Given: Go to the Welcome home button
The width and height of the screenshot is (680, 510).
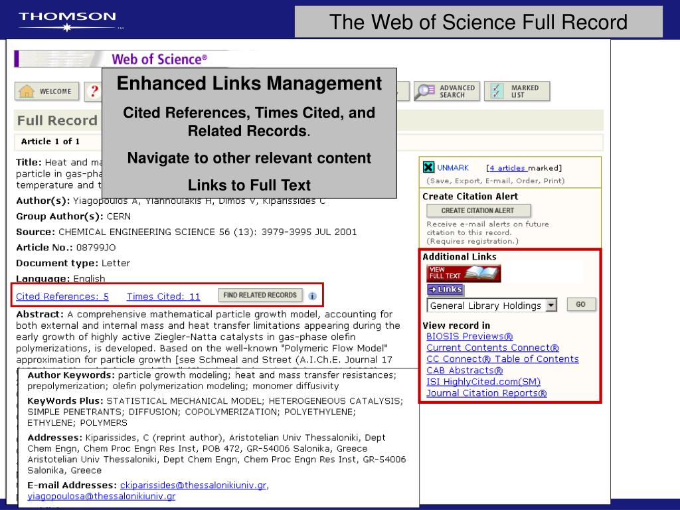Looking at the screenshot, I should coord(47,92).
